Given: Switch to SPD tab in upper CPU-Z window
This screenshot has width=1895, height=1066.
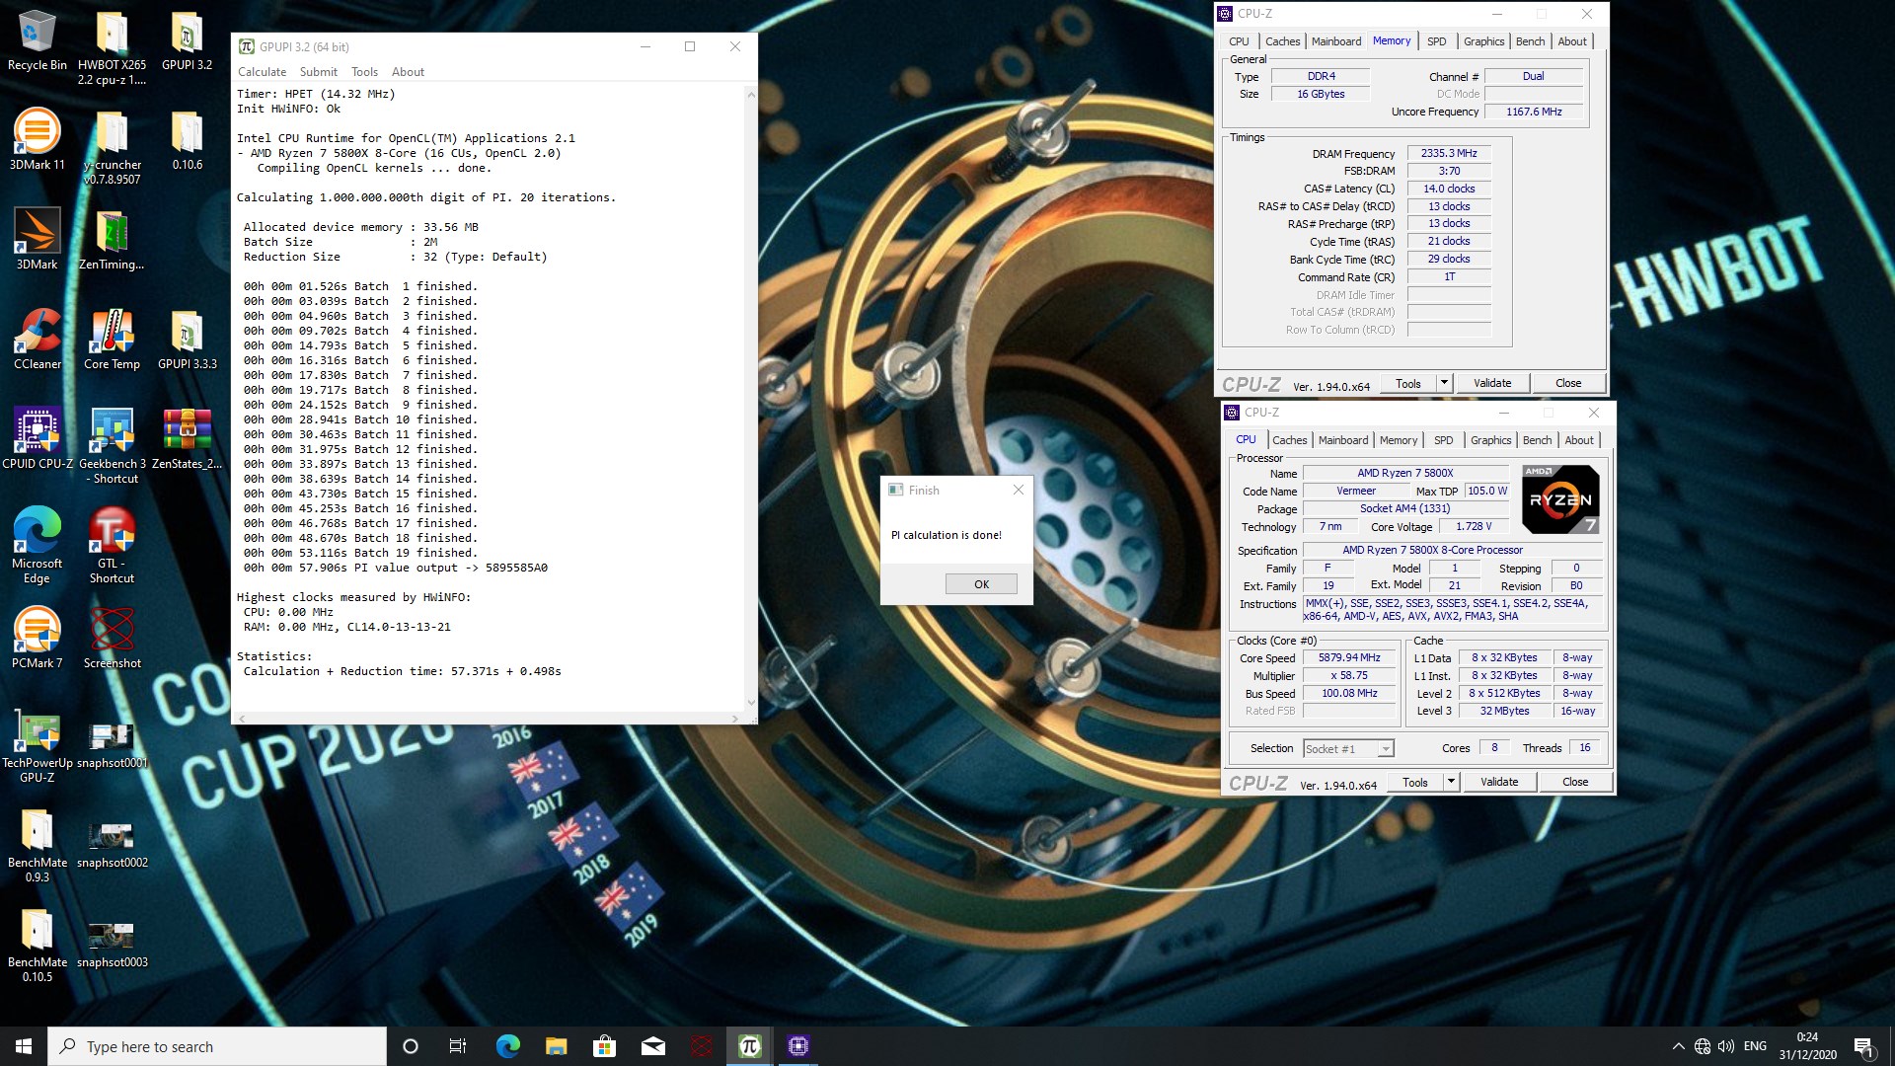Looking at the screenshot, I should (x=1436, y=41).
